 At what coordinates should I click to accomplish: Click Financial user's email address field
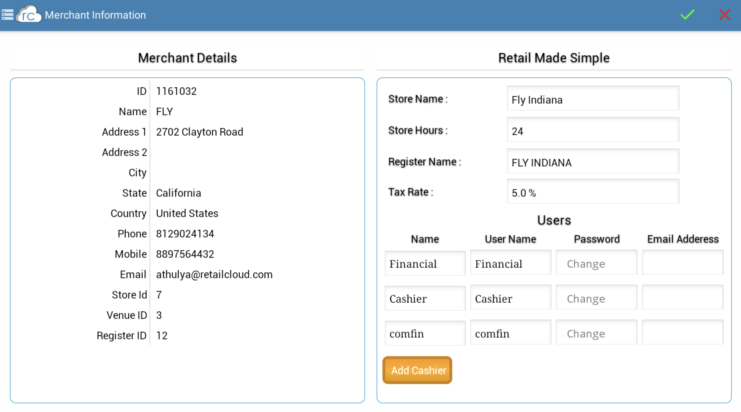click(682, 262)
